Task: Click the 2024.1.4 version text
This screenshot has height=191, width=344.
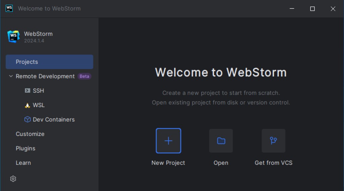Action: (34, 41)
